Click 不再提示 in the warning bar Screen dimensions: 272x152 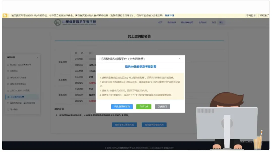[x=251, y=15]
